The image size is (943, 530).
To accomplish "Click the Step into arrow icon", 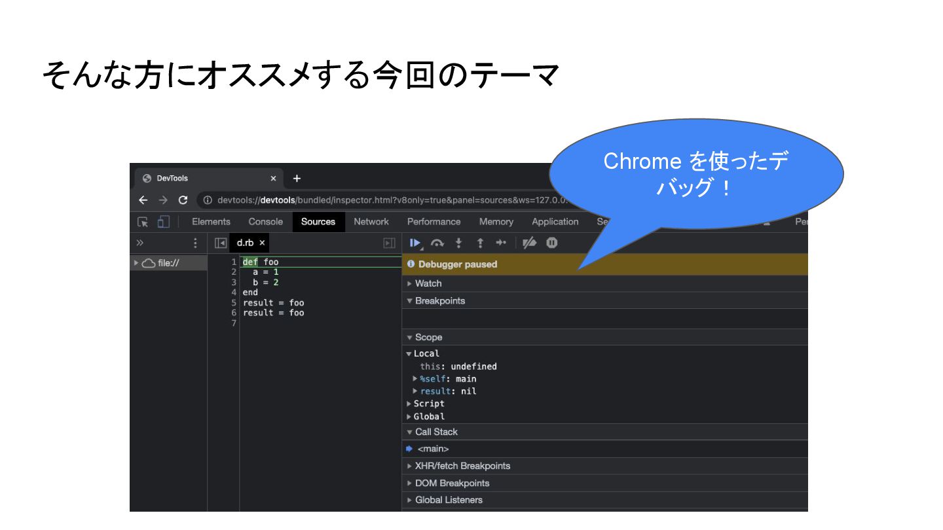I will pyautogui.click(x=458, y=243).
